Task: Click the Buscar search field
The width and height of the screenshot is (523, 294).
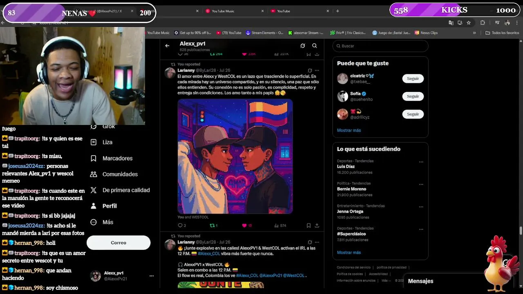Action: 380,46
